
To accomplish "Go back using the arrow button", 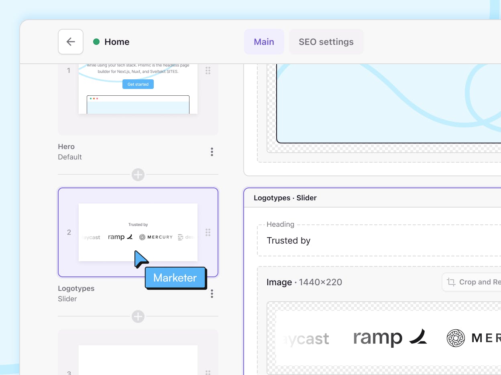I will point(71,42).
